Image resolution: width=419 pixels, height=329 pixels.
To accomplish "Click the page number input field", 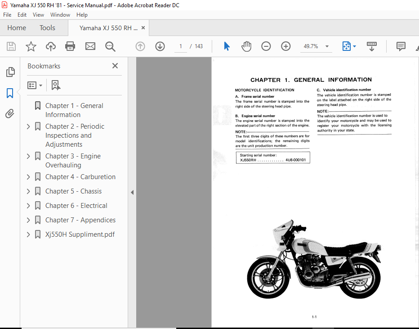I will [x=181, y=46].
